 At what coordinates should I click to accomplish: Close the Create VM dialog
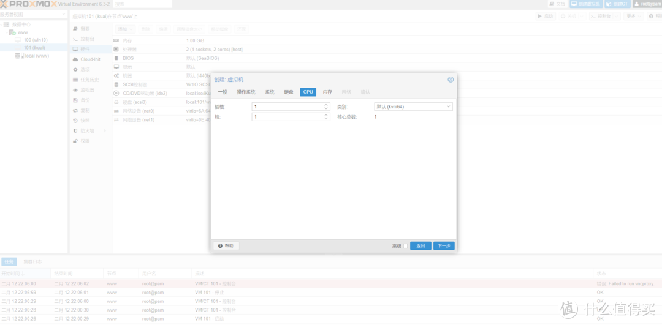(x=451, y=80)
